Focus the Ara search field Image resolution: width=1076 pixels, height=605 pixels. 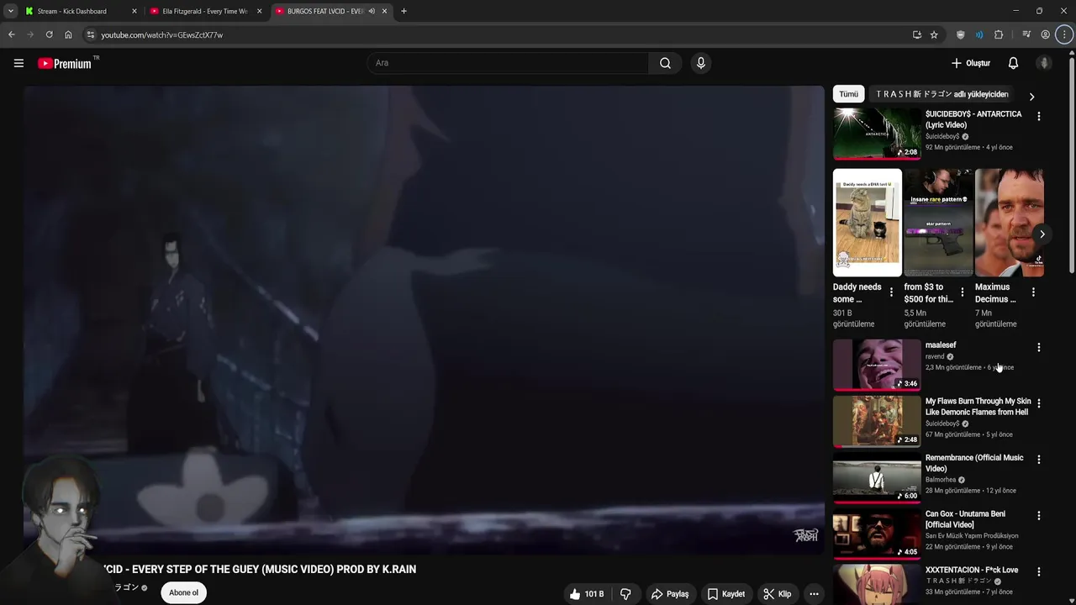click(x=508, y=63)
